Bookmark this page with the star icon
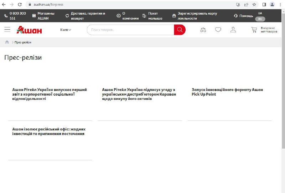 254,5
